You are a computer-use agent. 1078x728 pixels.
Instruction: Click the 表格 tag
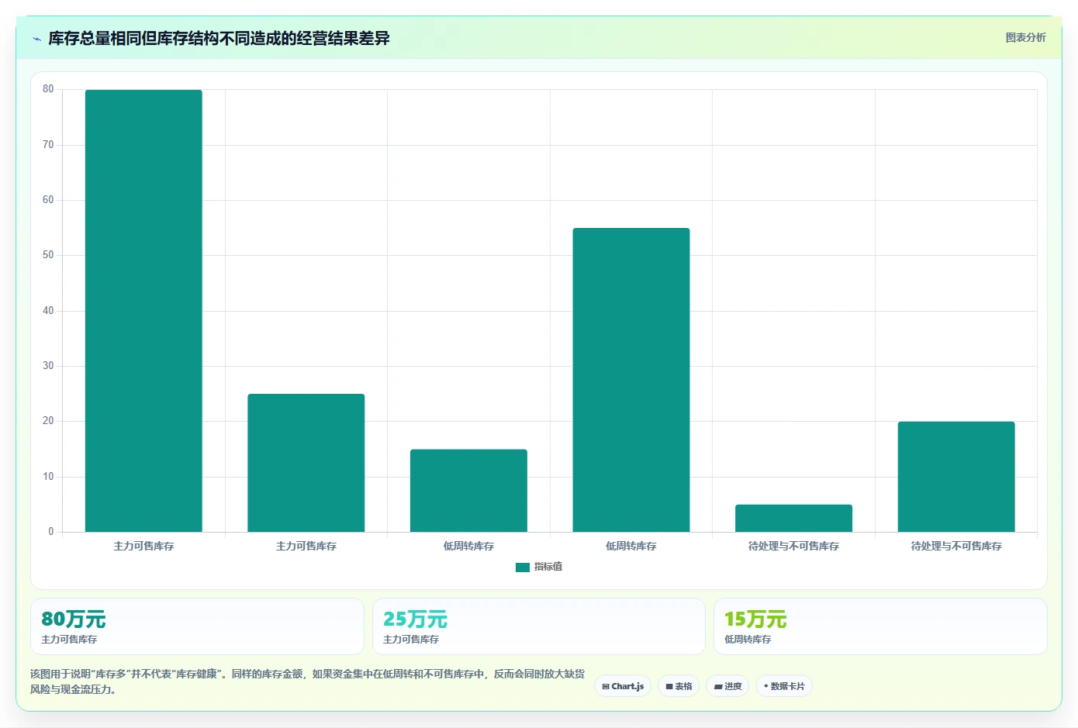[679, 686]
